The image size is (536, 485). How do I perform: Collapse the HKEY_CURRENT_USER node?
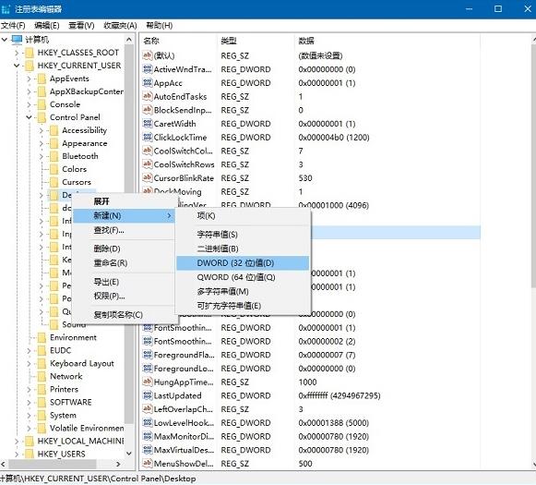tap(17, 66)
